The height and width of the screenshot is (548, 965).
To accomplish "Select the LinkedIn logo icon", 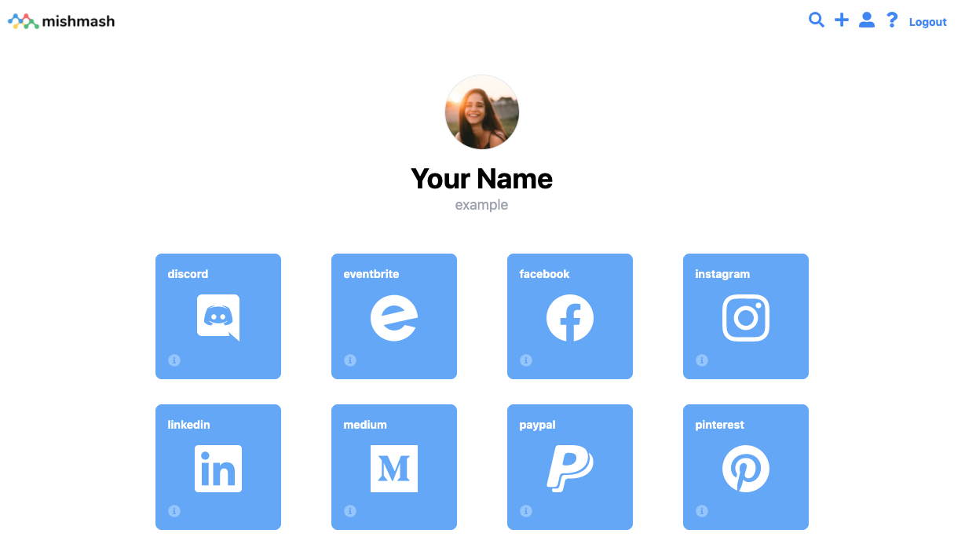I will point(218,469).
